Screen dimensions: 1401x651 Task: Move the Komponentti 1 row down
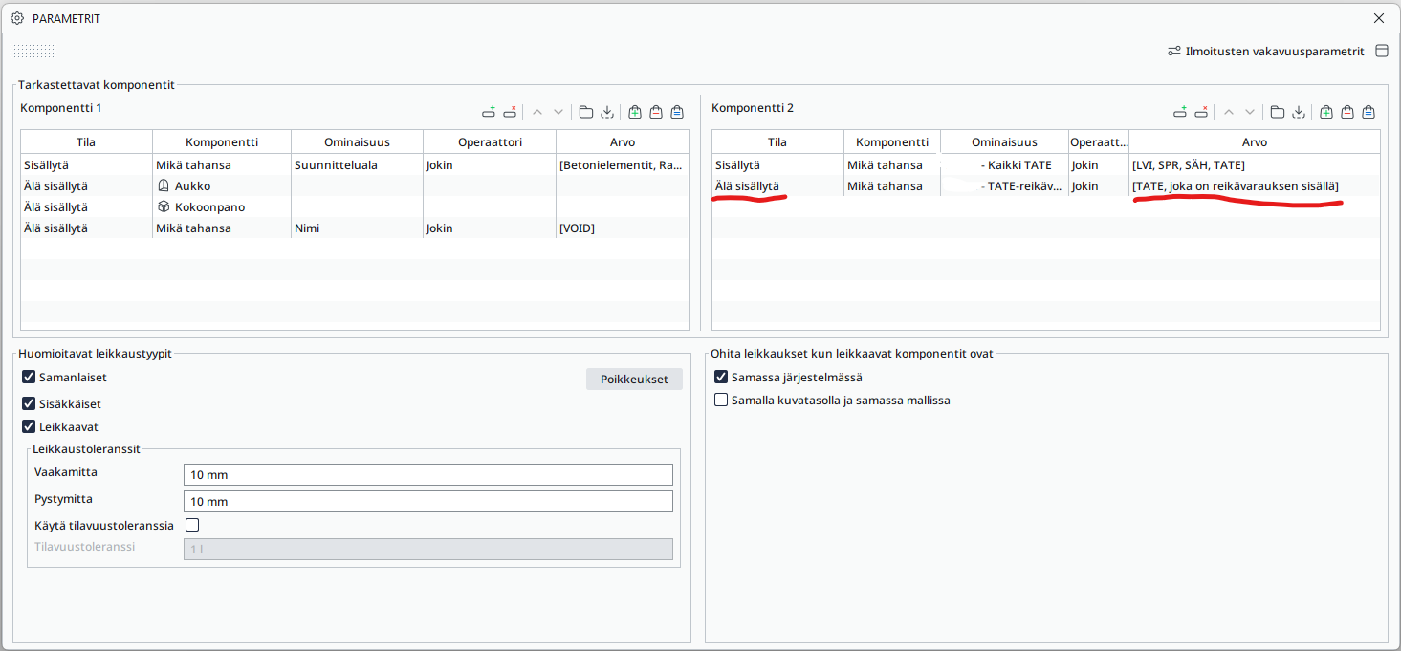click(558, 112)
